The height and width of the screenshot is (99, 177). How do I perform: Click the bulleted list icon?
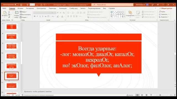click(68, 13)
